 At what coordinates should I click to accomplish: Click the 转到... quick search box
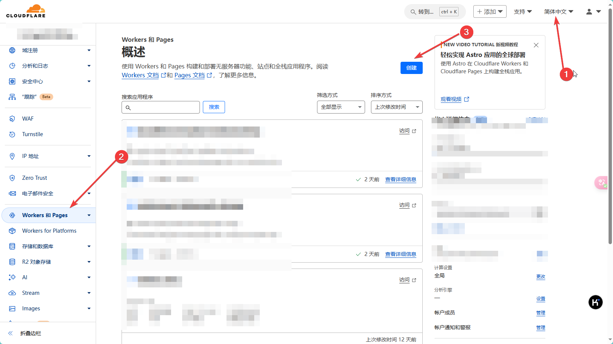click(435, 12)
